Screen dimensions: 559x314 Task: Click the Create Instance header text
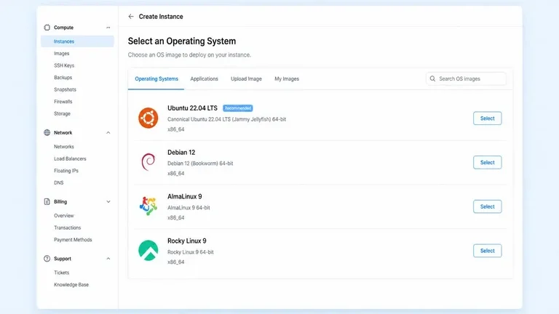point(161,17)
